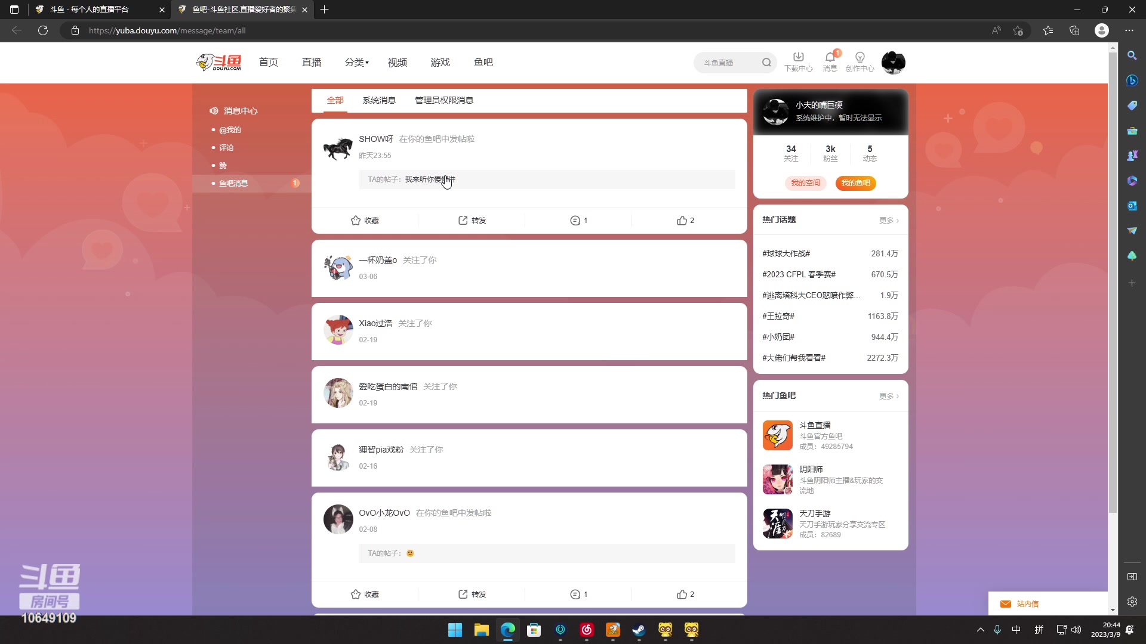The image size is (1146, 644).
Task: Open the 游戏 navigation menu
Action: (x=440, y=62)
